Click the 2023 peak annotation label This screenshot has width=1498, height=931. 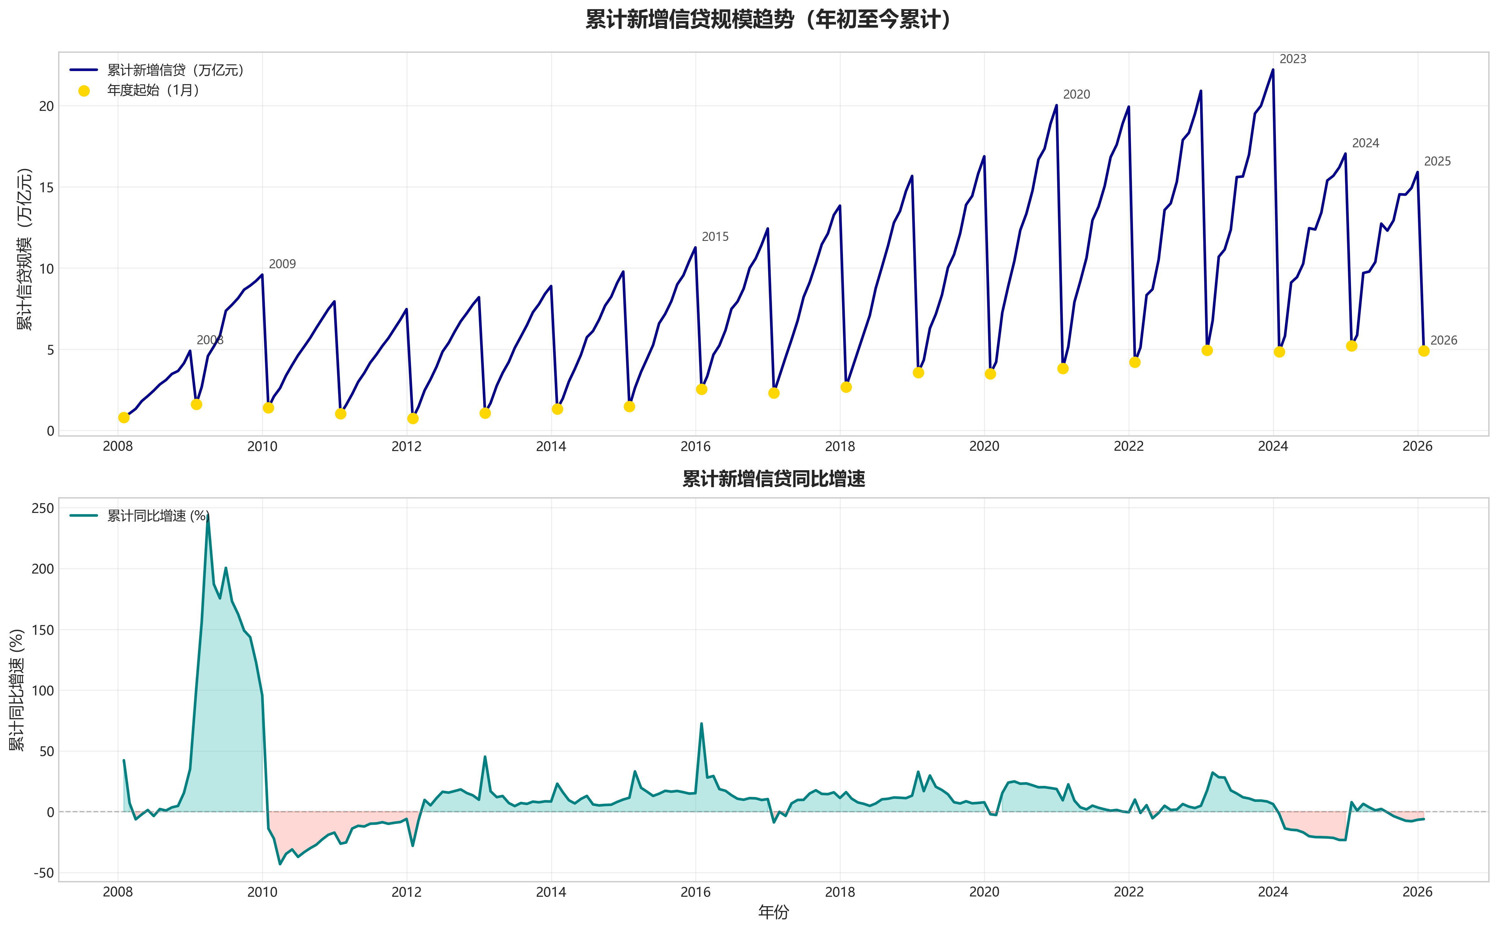1292,59
